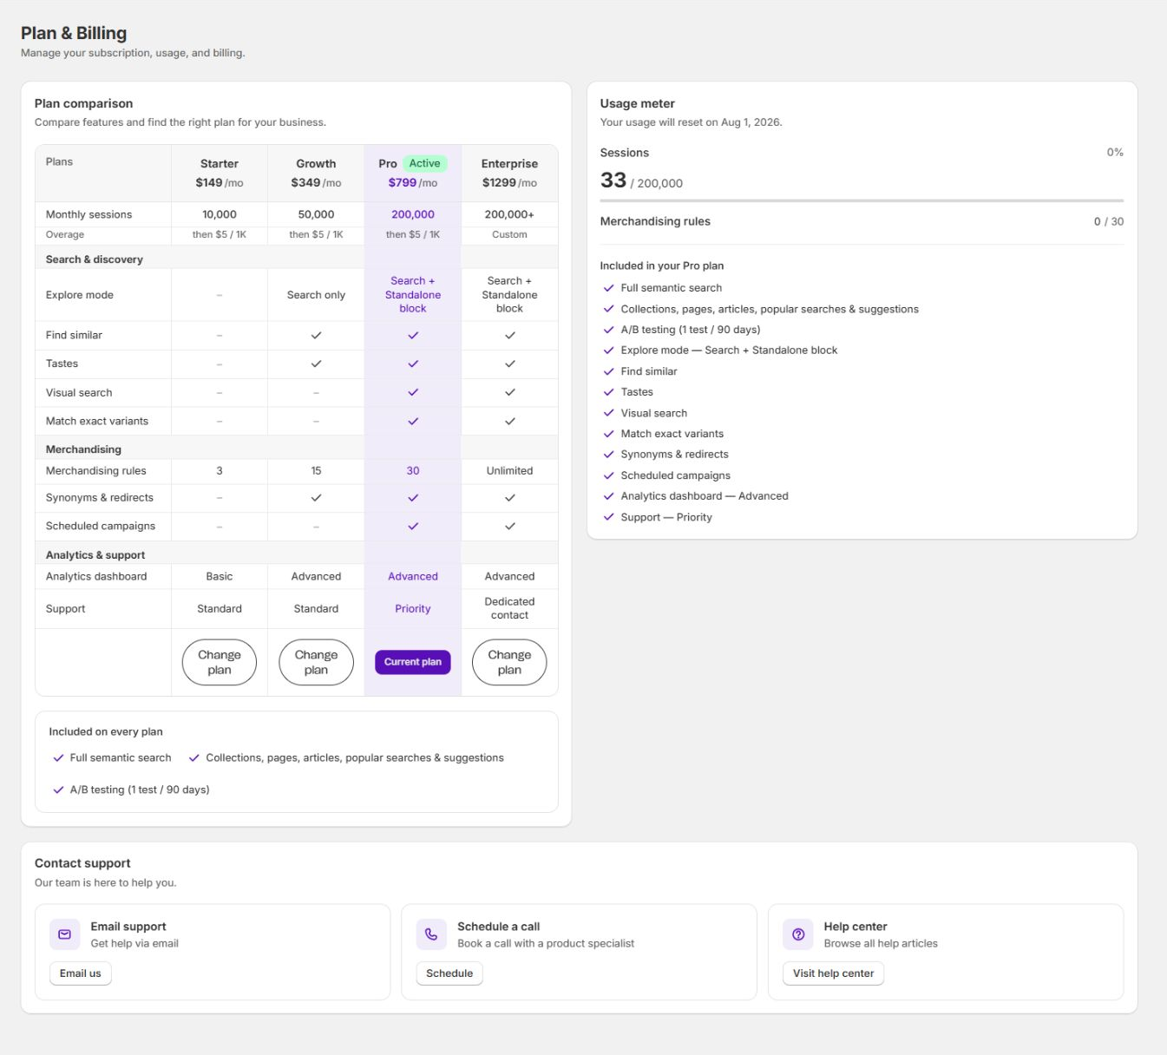Viewport: 1167px width, 1055px height.
Task: Click the Current plan button for Pro
Action: (413, 662)
